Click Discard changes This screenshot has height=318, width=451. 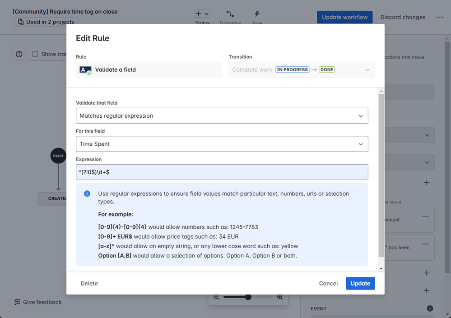[403, 17]
